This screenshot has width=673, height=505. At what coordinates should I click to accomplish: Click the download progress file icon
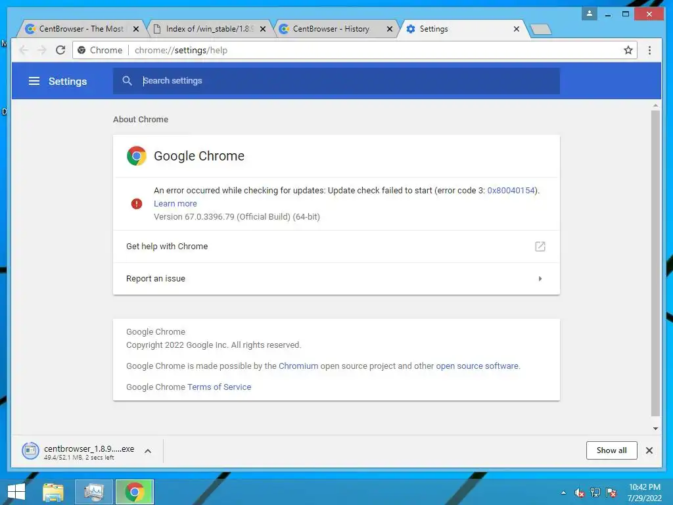point(30,450)
